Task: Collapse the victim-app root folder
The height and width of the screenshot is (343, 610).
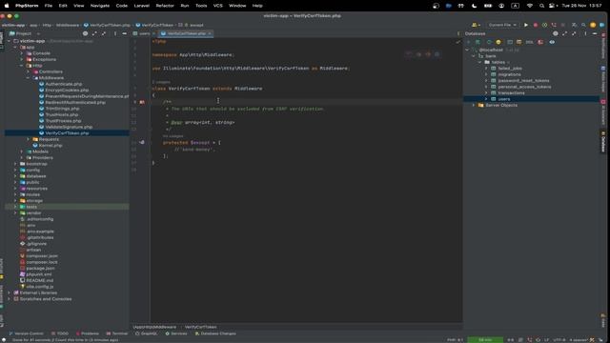Action: pyautogui.click(x=10, y=41)
